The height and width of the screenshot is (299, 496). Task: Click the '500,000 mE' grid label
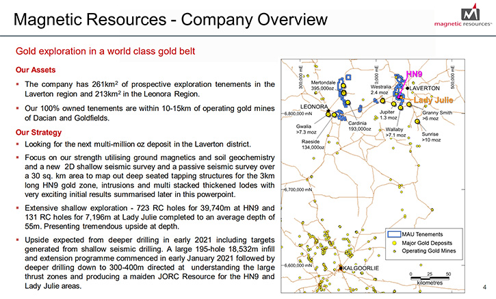(x=453, y=77)
